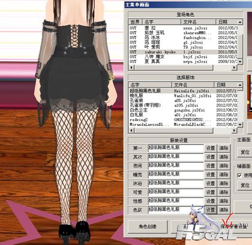Screen dimensions: 252x245
Task: Click 清除 button in the 睡觉 row
Action: click(x=224, y=175)
